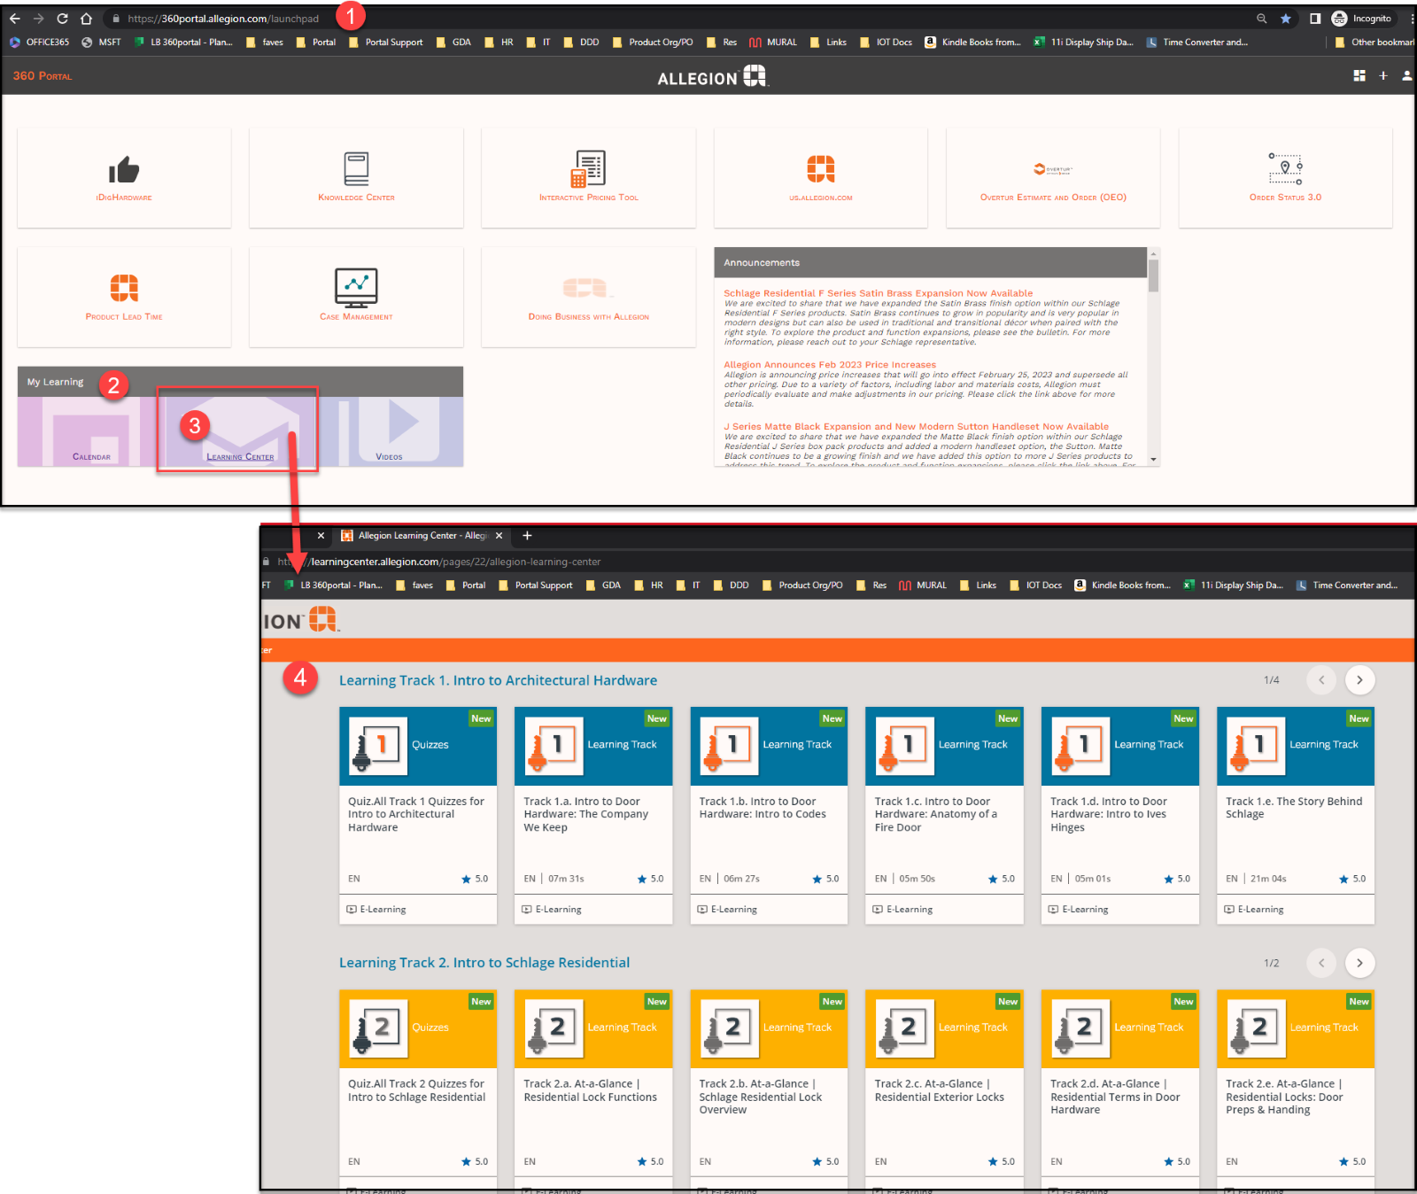Reload the 360 Portal page

click(62, 19)
